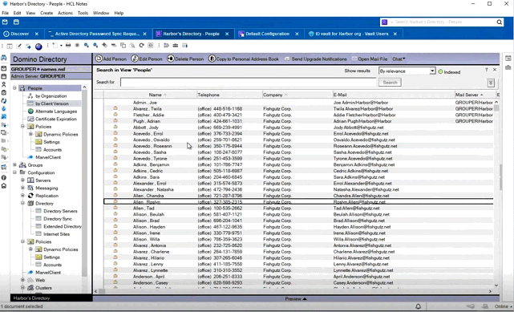Select MarvelClient under People
The height and width of the screenshot is (312, 514).
click(x=48, y=157)
